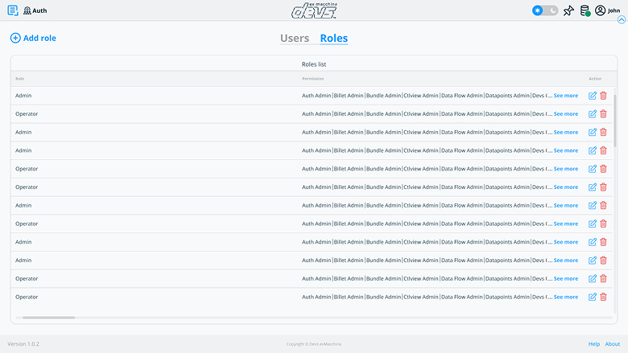Delete the first Admin role in the list
Screen dimensions: 628x353
click(603, 96)
